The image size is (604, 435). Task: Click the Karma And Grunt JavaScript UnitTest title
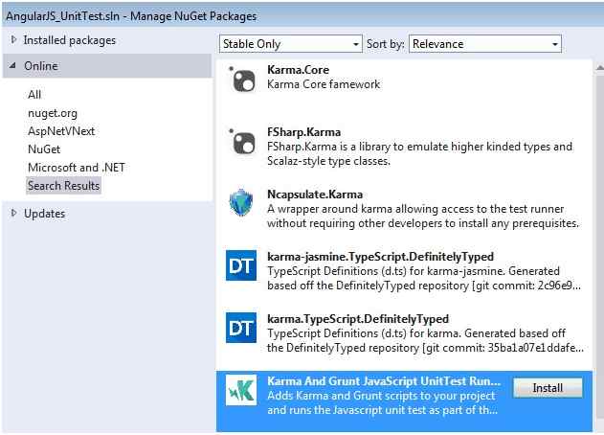384,381
